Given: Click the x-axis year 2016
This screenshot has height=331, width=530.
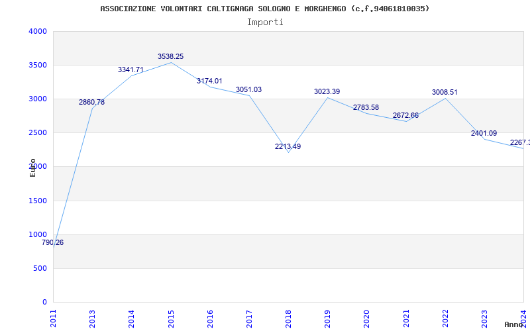Looking at the screenshot, I should pyautogui.click(x=210, y=318).
